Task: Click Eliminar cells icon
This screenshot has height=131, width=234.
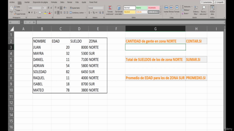Action: 171,8
